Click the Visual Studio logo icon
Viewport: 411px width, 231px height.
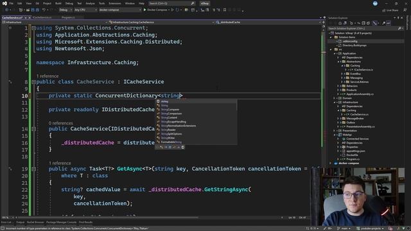coord(4,3)
